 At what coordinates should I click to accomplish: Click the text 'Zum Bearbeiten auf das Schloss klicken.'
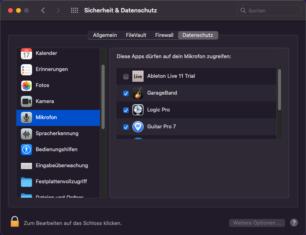click(x=73, y=223)
